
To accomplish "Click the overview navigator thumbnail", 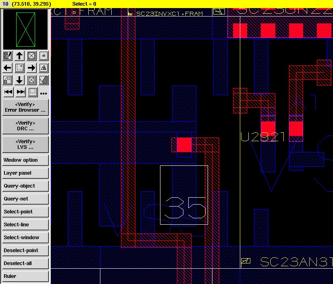I will pos(25,29).
